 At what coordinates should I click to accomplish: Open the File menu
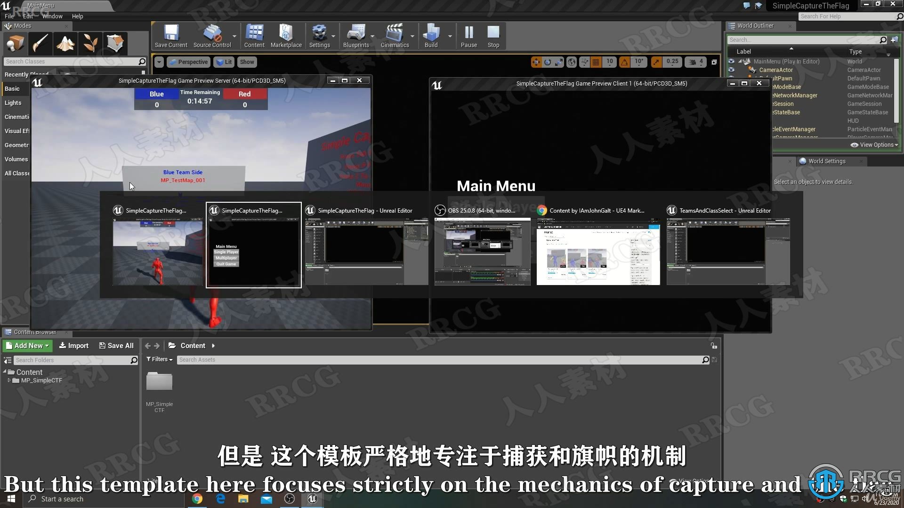9,16
